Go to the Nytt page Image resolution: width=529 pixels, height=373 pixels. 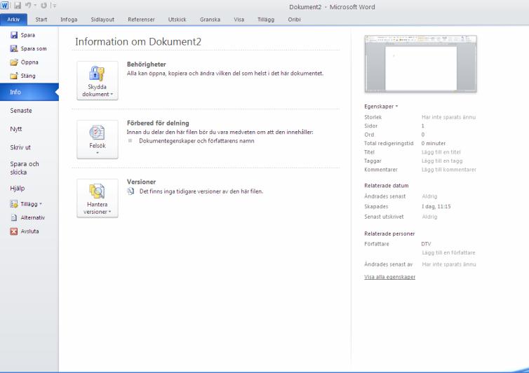tap(16, 129)
